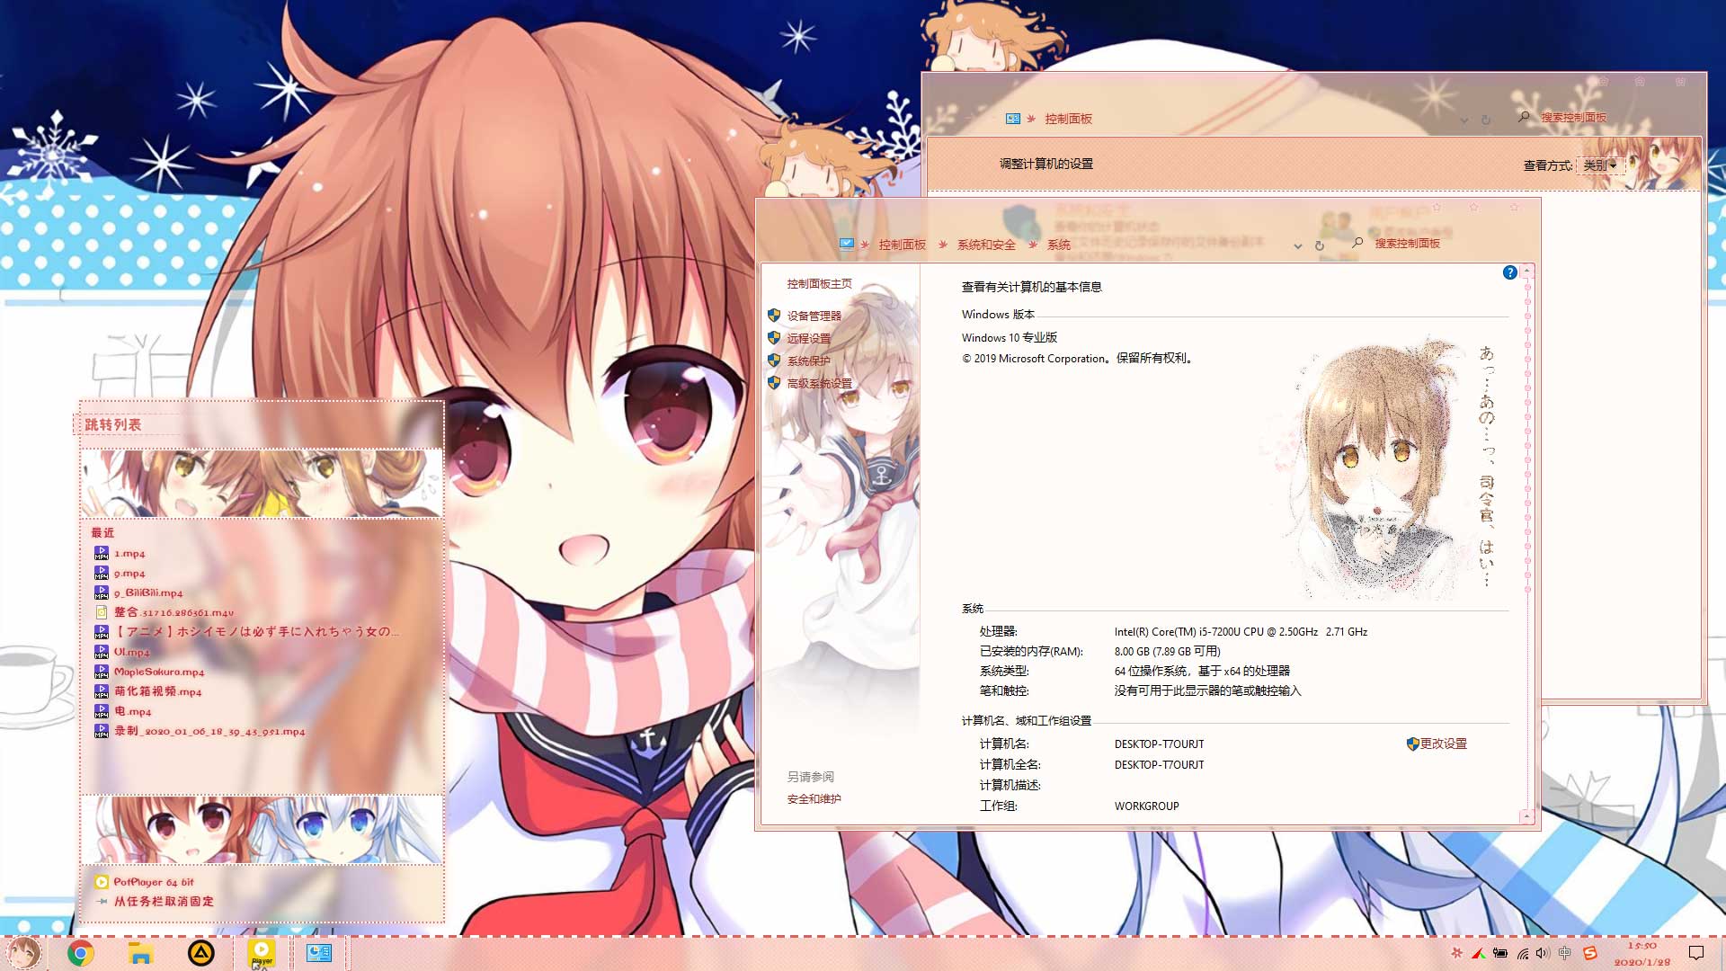This screenshot has height=971, width=1726.
Task: Click 控制面板 breadcrumb in back Control Panel window
Action: pyautogui.click(x=1069, y=119)
